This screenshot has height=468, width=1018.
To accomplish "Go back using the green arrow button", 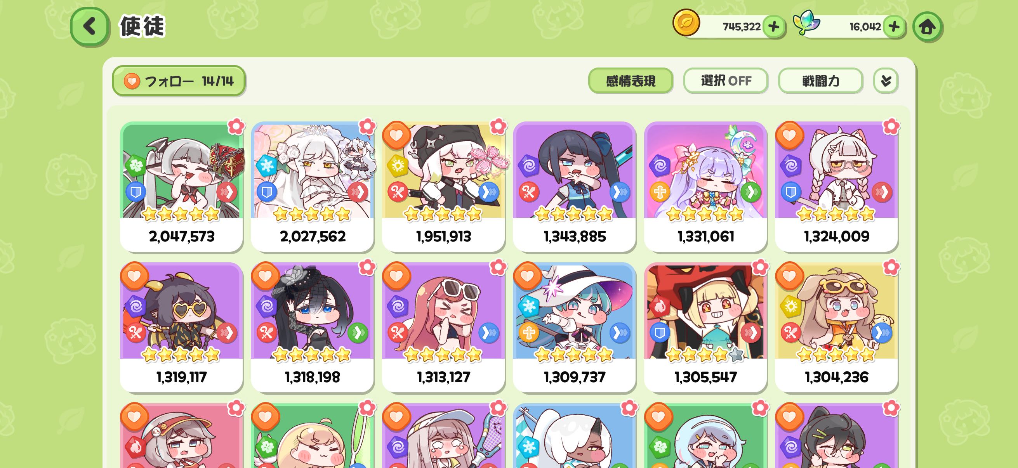I will tap(89, 26).
